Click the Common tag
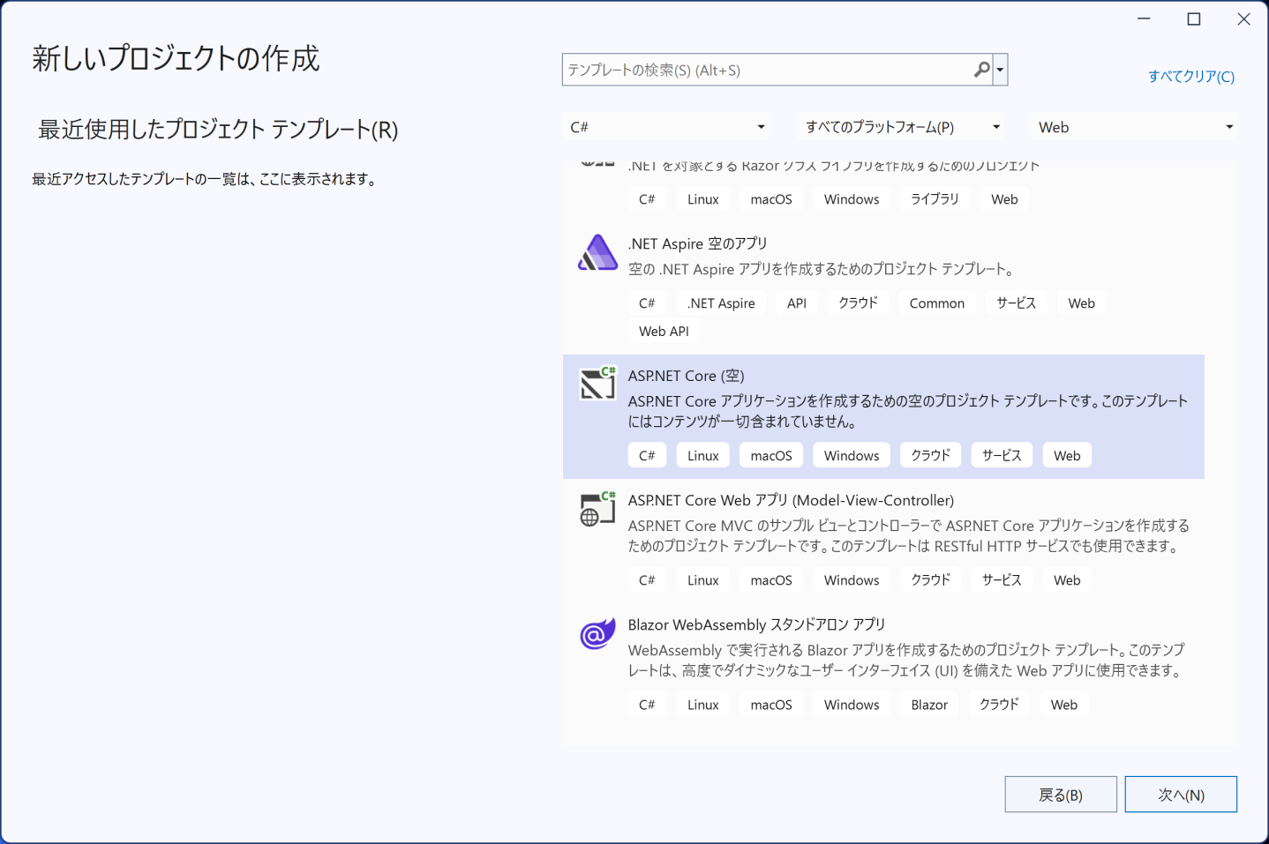 [936, 303]
